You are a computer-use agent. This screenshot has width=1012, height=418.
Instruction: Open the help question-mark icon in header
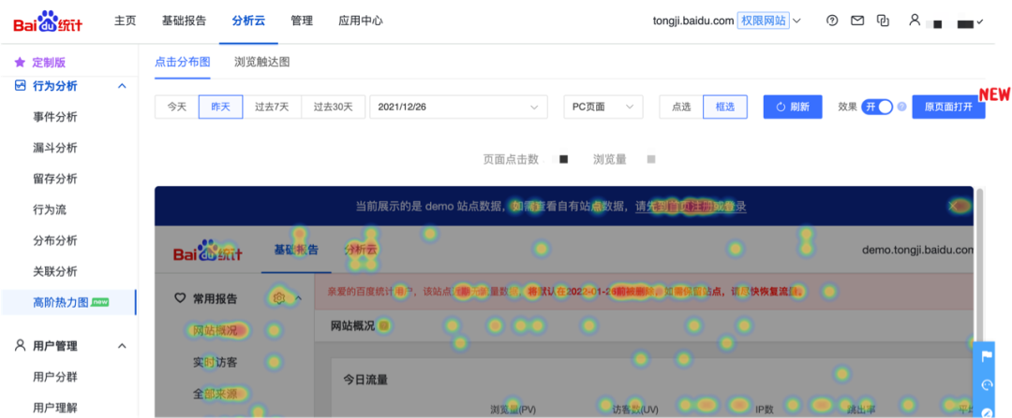pyautogui.click(x=832, y=21)
